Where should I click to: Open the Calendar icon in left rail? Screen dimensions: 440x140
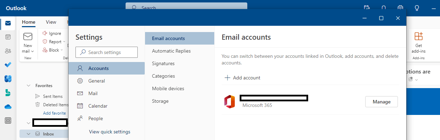[x=8, y=37]
